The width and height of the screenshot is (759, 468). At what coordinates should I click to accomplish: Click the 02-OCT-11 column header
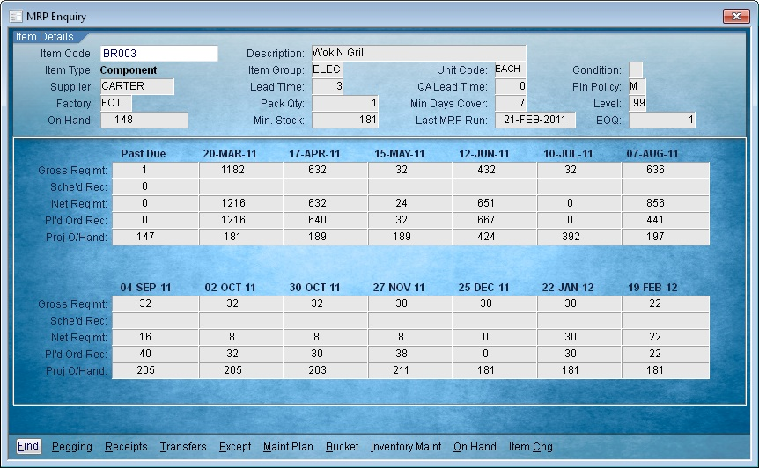point(230,287)
